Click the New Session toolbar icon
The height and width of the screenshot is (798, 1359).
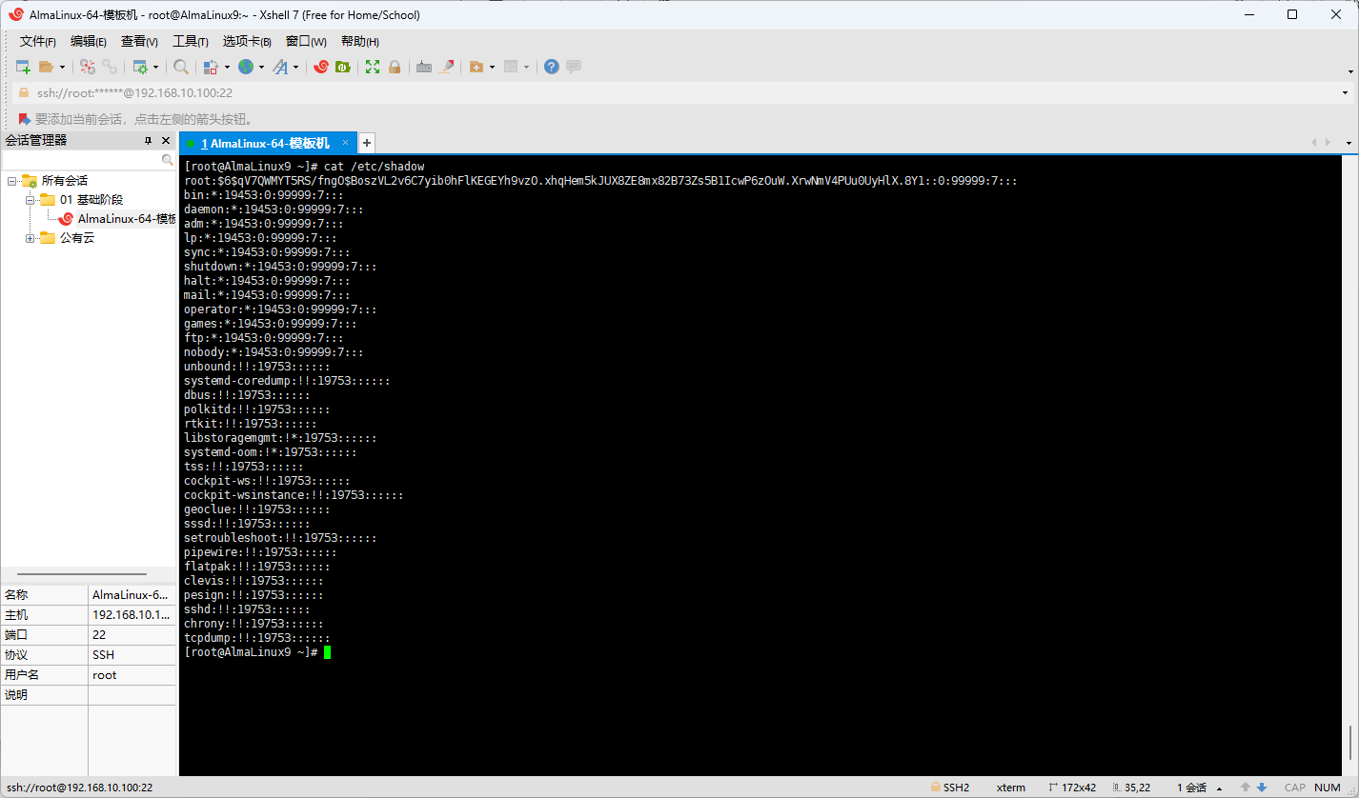(23, 67)
